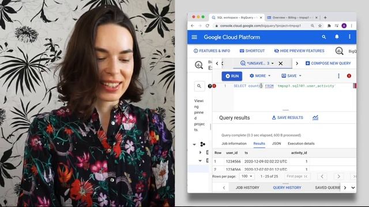Click the project icon in the resource tree
The image size is (369, 207).
(202, 144)
